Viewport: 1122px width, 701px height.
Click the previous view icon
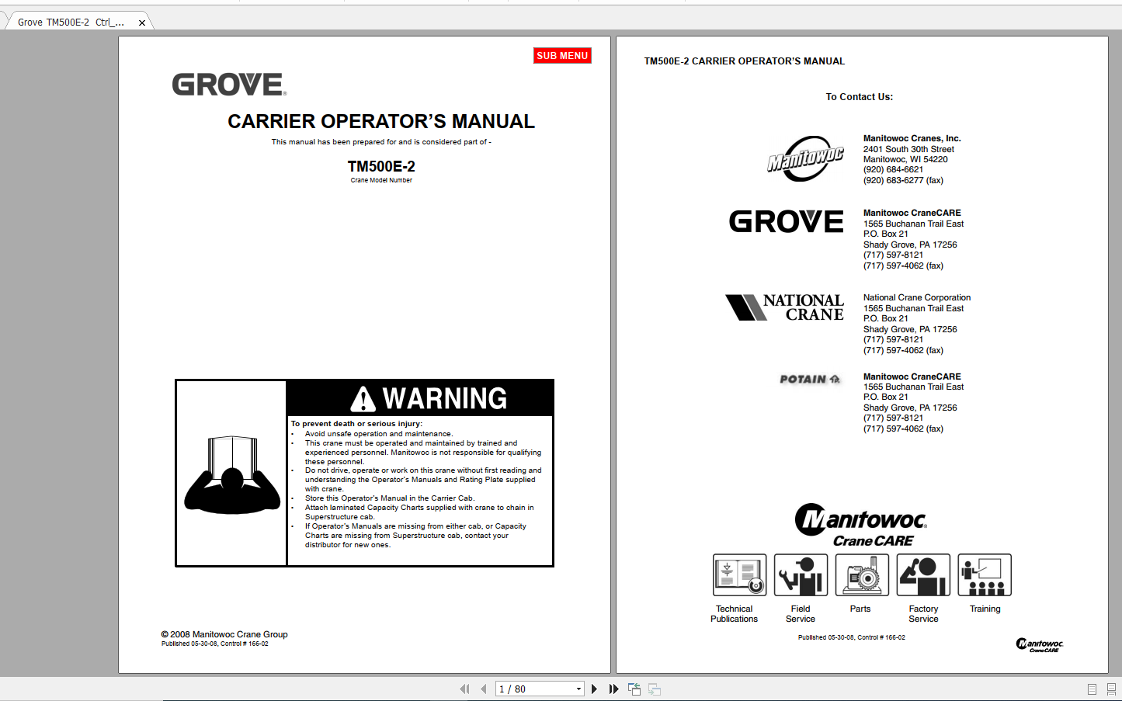pos(634,689)
